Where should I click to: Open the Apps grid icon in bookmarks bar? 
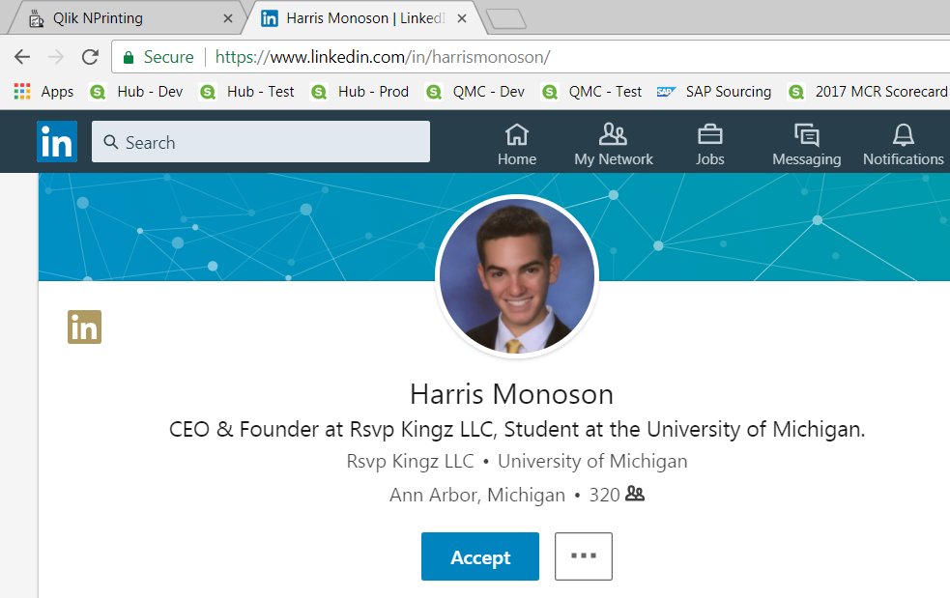(x=22, y=92)
